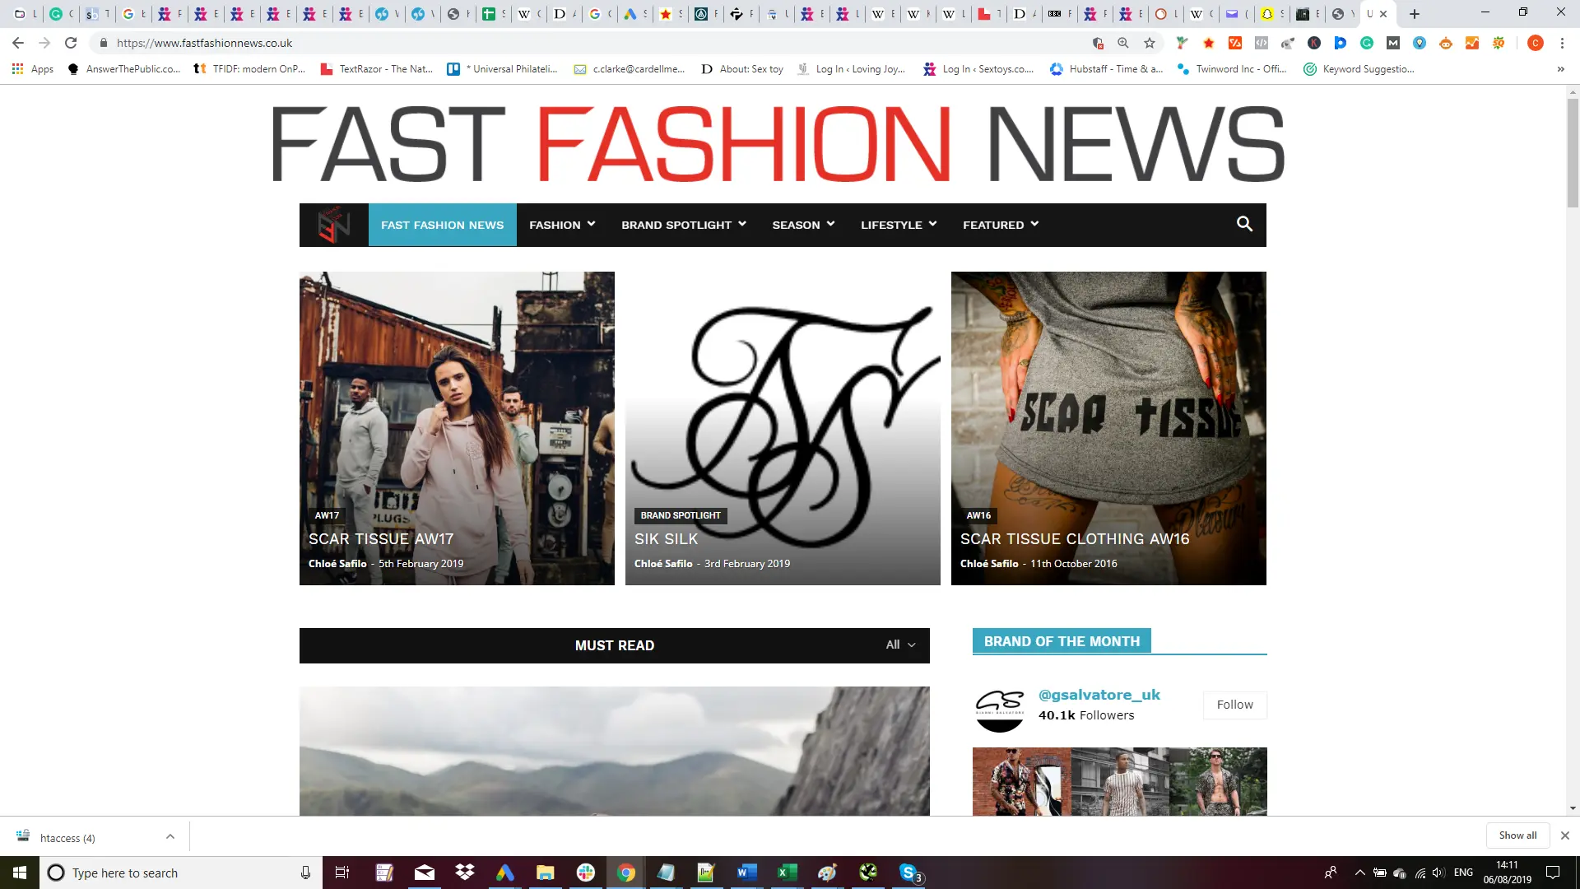Launch Excel from the taskbar

coord(787,873)
